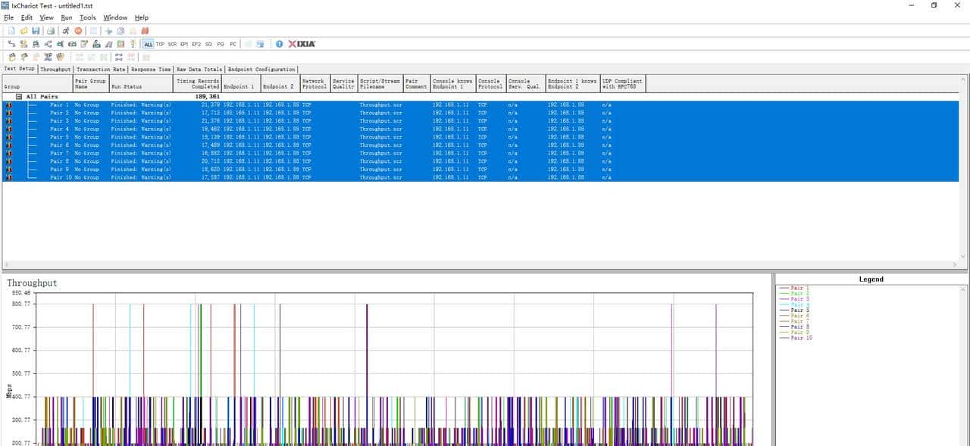Viewport: 970px width, 446px height.
Task: Click the Run Status column header
Action: (x=141, y=86)
